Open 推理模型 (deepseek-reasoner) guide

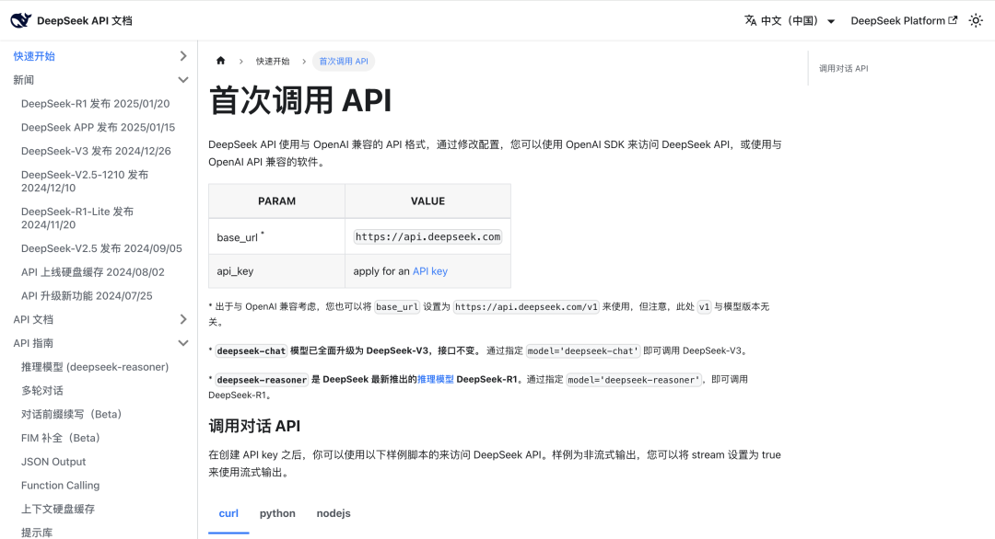point(95,367)
